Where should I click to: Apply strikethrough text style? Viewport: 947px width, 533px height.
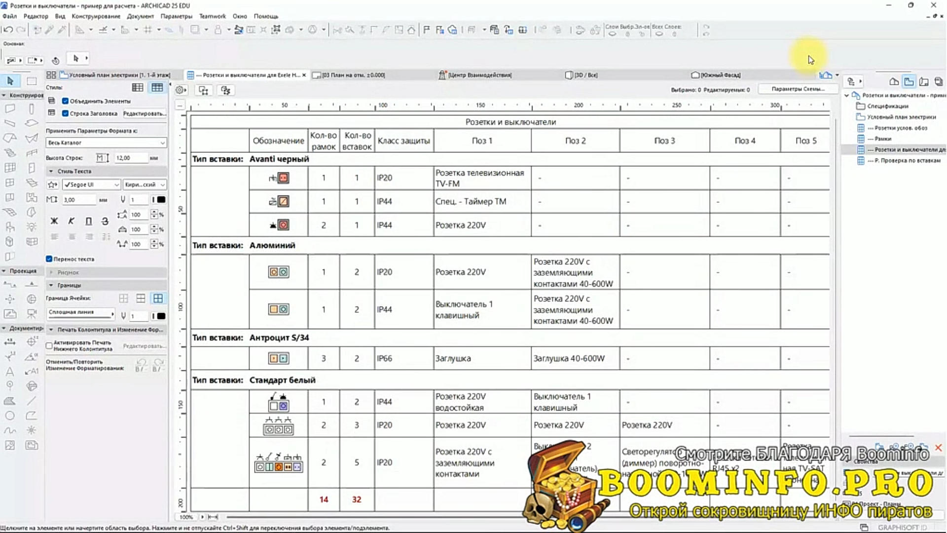click(105, 221)
